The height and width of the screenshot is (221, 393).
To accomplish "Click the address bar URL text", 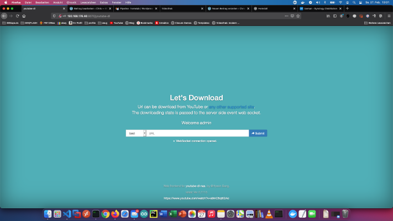I will point(88,16).
